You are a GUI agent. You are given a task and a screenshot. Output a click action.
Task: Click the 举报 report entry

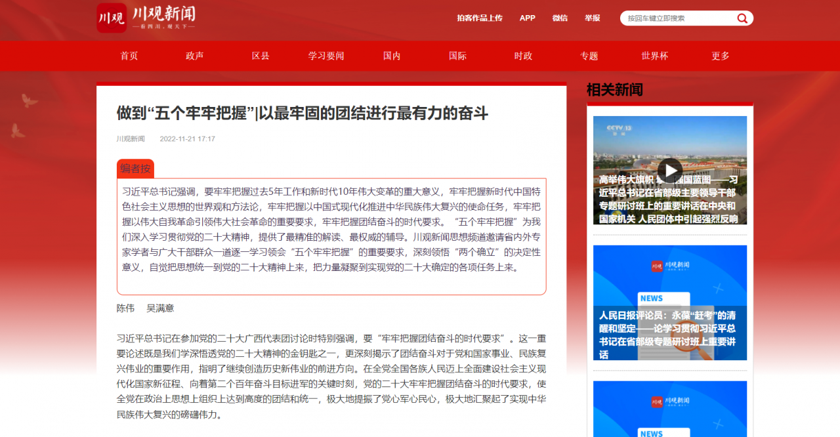point(591,18)
